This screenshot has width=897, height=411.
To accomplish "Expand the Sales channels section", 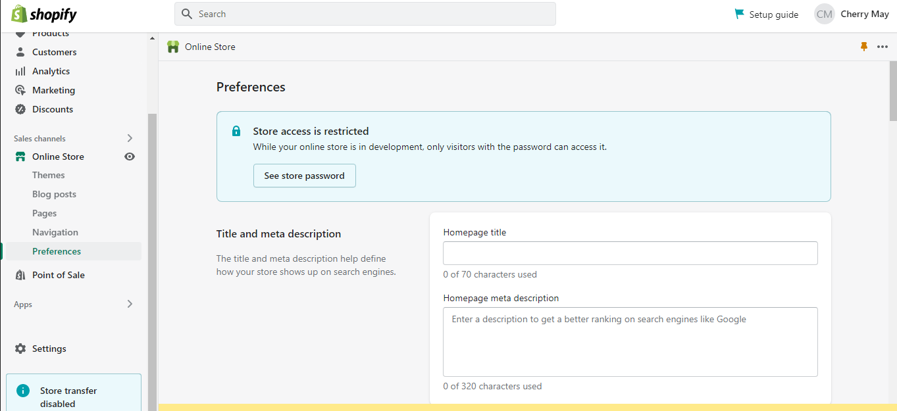I will coord(130,138).
